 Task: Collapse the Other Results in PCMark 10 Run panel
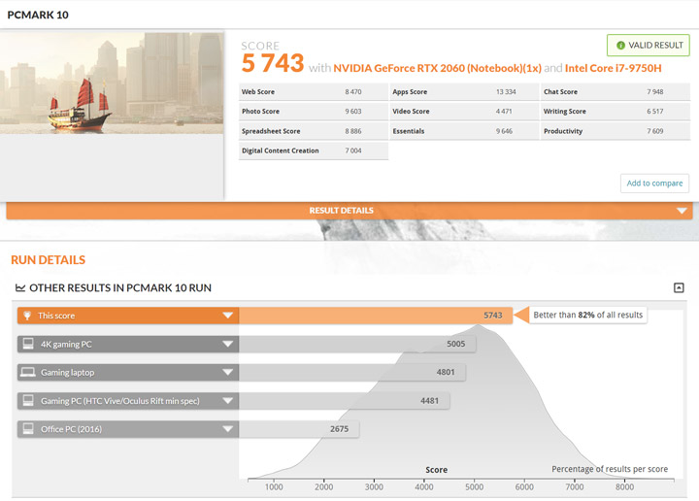click(x=679, y=288)
